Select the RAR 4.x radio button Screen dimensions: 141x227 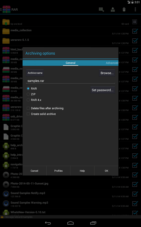pos(28,100)
